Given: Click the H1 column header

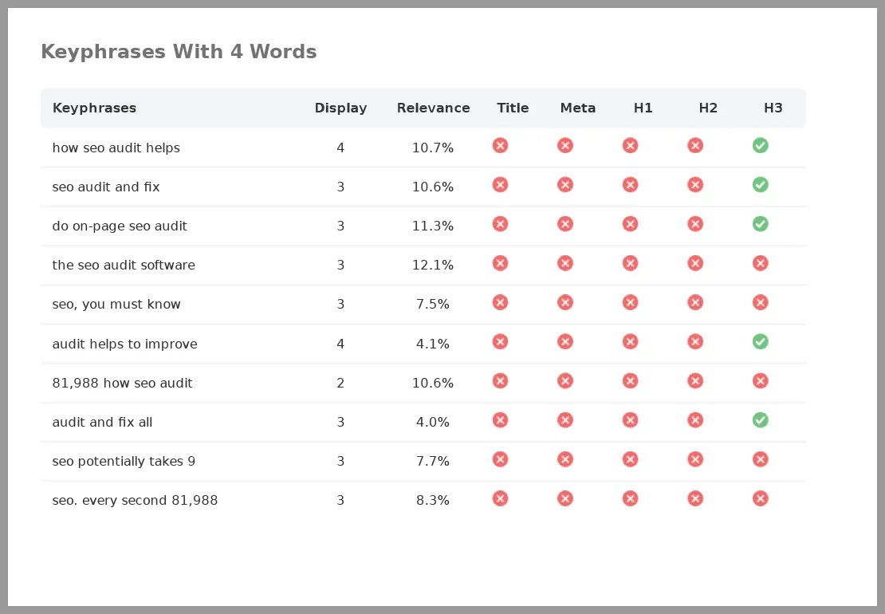Looking at the screenshot, I should [643, 108].
